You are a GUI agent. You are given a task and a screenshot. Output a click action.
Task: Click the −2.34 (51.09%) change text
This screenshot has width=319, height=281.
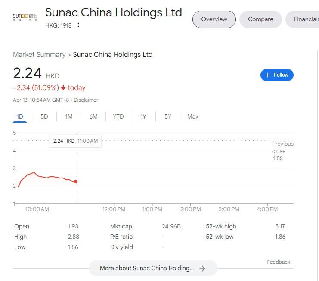click(x=36, y=88)
